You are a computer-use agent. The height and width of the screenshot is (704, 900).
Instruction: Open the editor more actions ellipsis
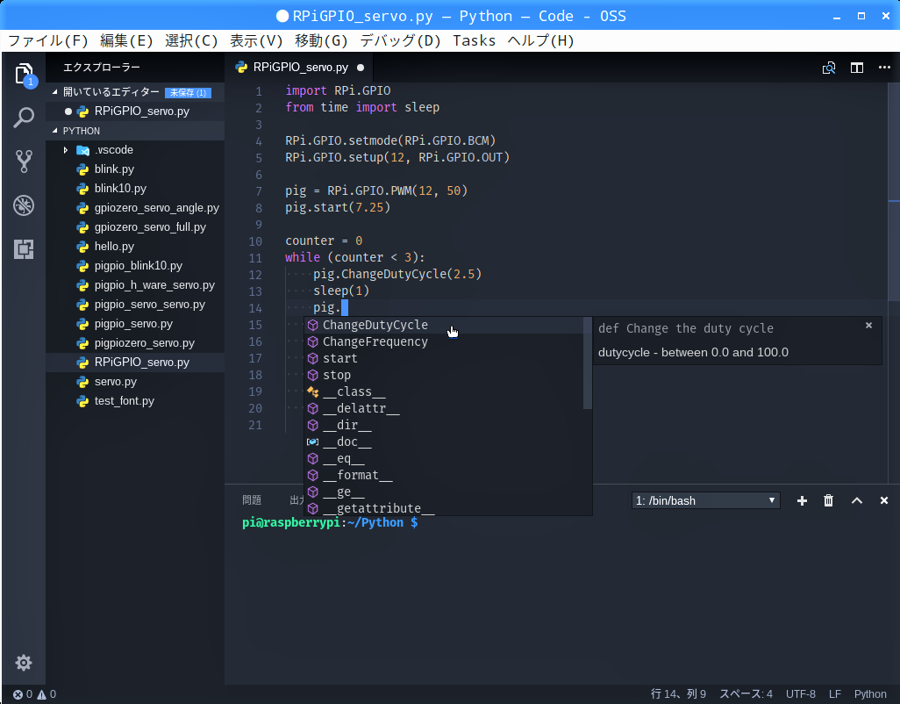tap(884, 68)
